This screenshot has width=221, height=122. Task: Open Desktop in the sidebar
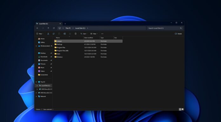tap(43, 53)
